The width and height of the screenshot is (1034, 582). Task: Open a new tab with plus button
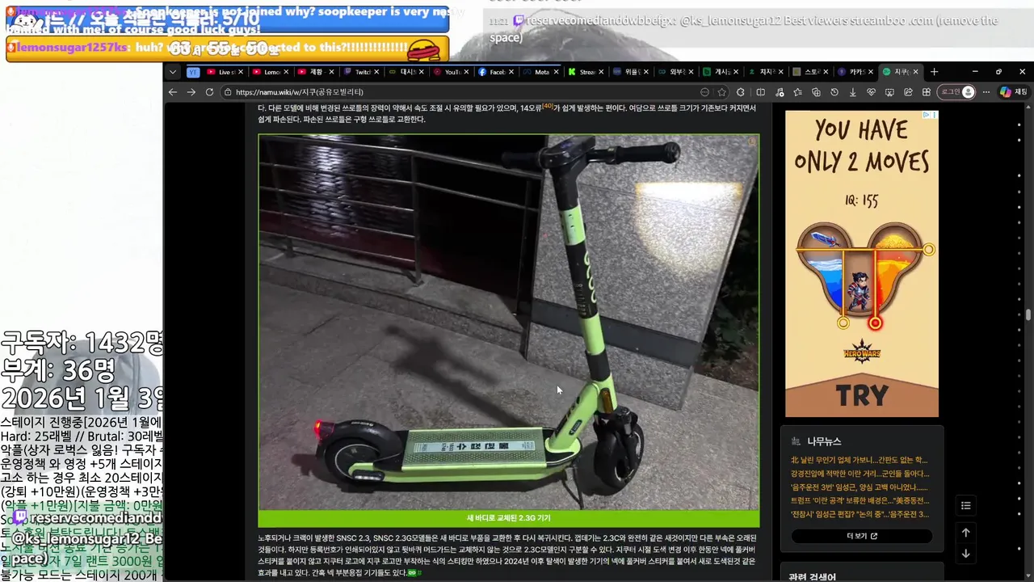point(934,72)
